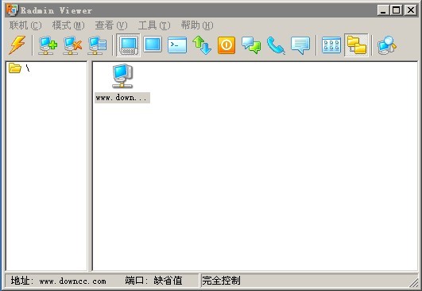Click the Radmin Viewer title bar icon
This screenshot has width=422, height=291.
pyautogui.click(x=13, y=10)
